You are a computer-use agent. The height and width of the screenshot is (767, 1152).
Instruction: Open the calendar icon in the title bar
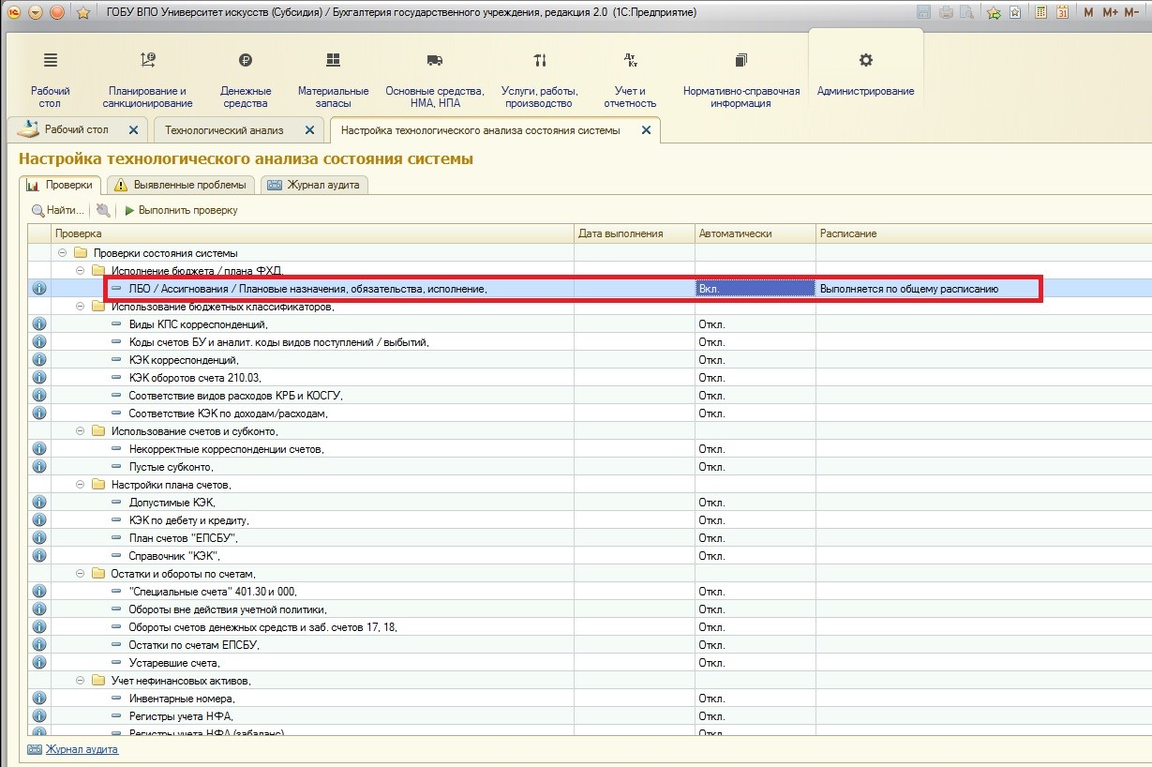pos(1062,12)
